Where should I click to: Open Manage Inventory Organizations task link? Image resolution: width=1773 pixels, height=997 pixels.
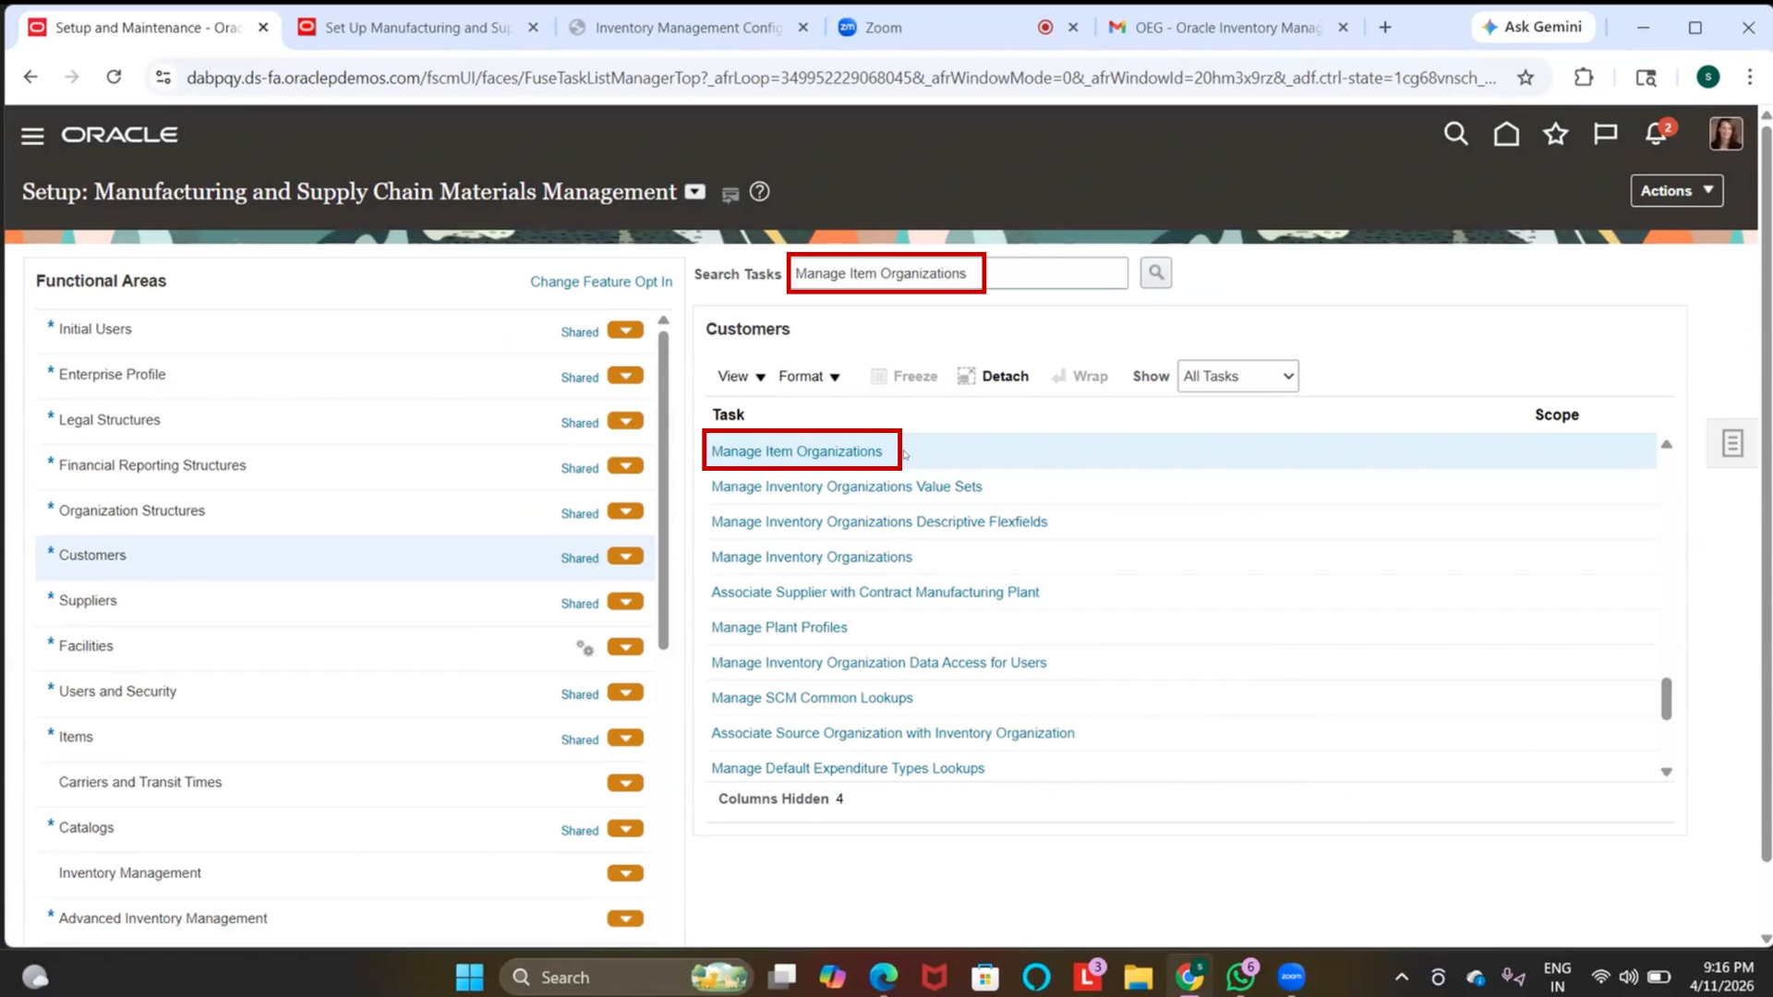pos(812,558)
